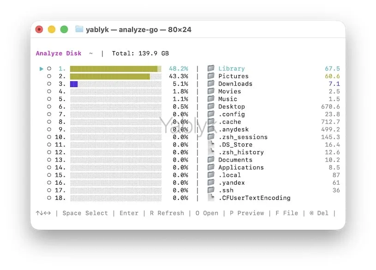Select the radio circle for row 2

tap(49, 76)
